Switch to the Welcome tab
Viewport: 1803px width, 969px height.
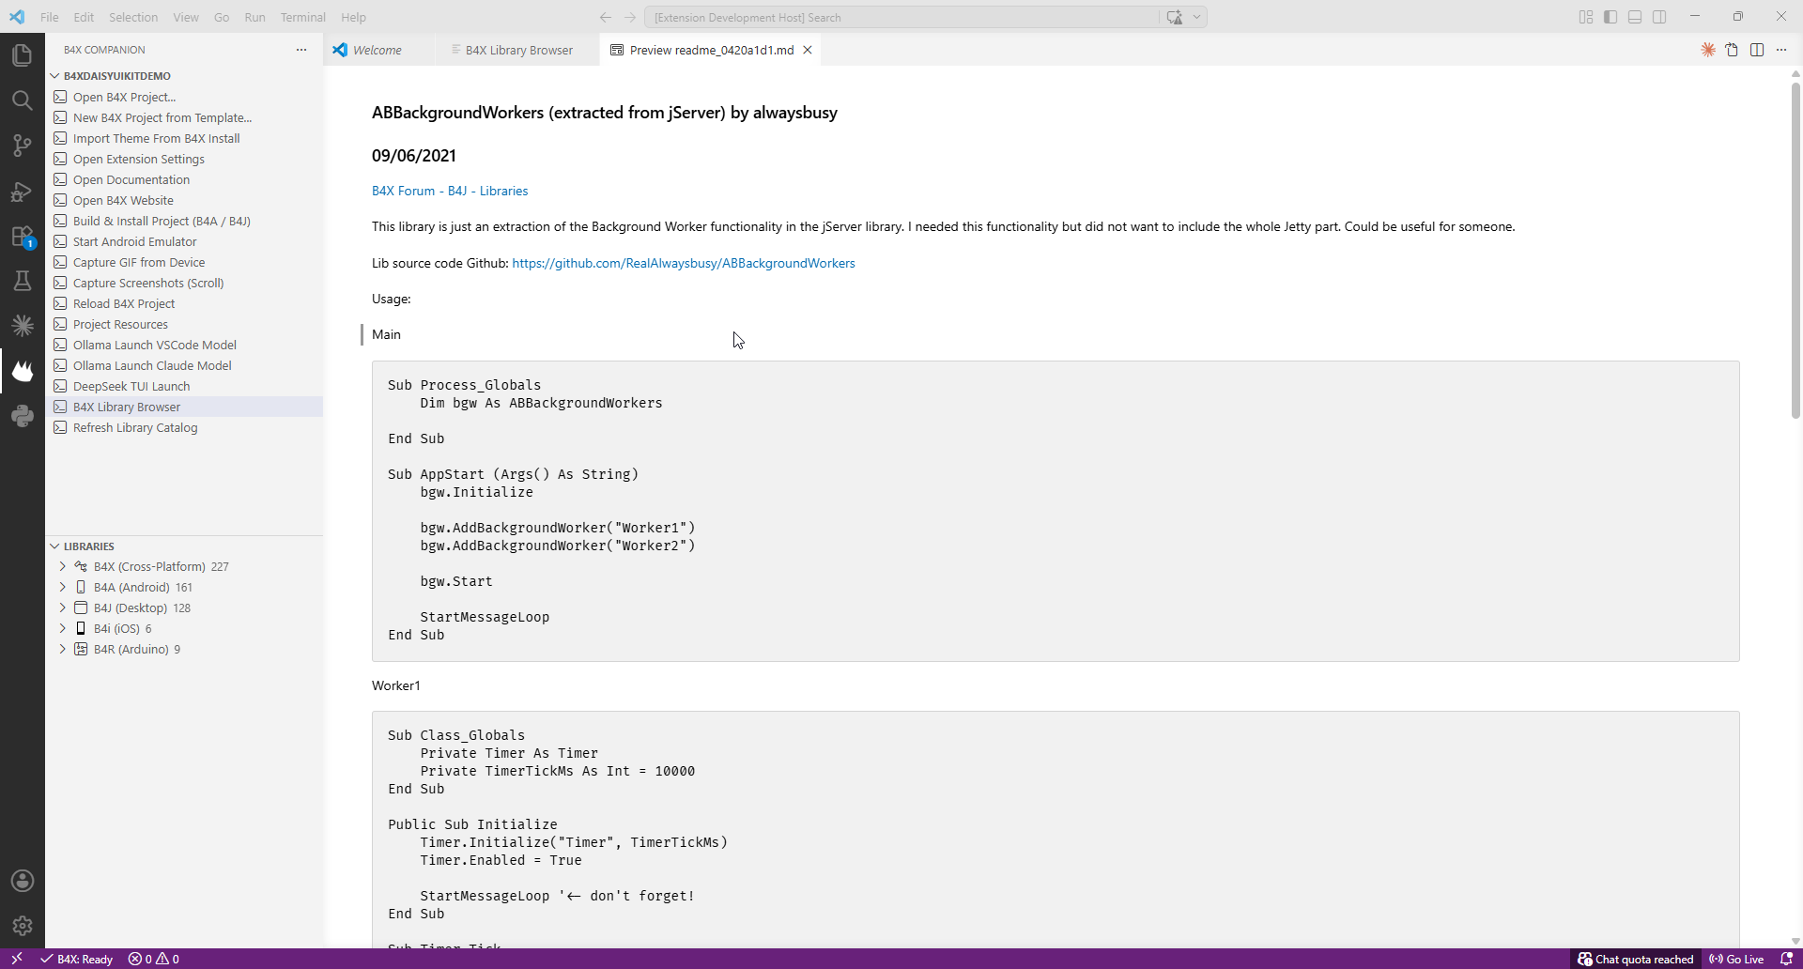coord(377,50)
